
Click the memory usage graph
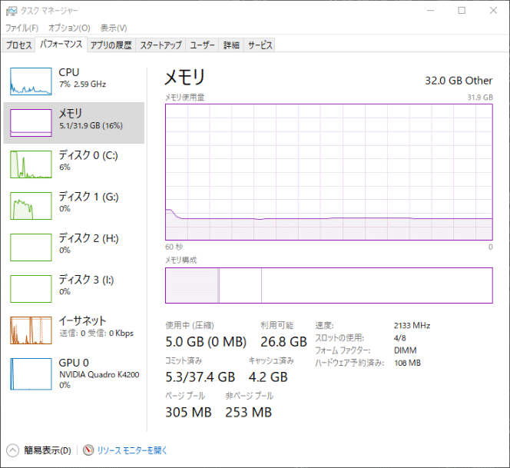(329, 172)
